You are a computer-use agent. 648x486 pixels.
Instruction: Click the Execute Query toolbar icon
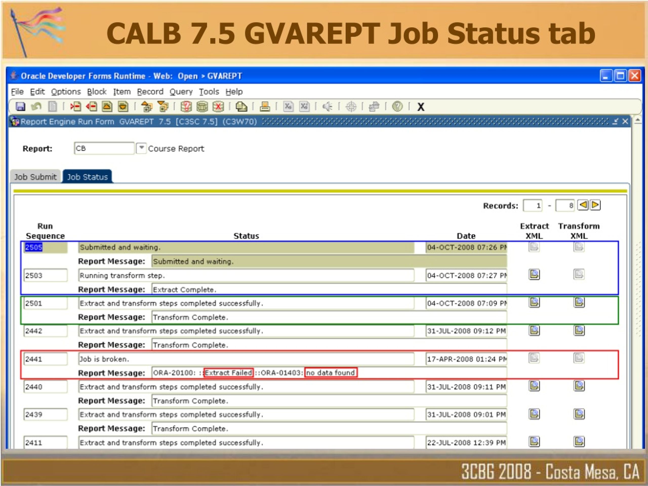point(202,106)
